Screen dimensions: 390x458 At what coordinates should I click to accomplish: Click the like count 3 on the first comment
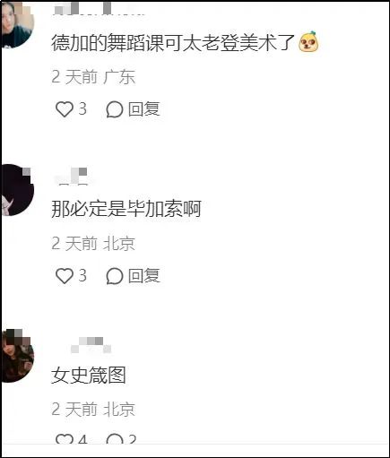(x=82, y=109)
